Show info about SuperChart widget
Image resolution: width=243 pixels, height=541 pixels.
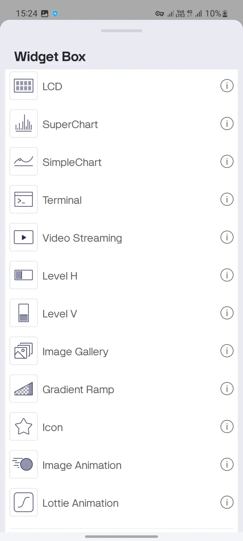(227, 124)
